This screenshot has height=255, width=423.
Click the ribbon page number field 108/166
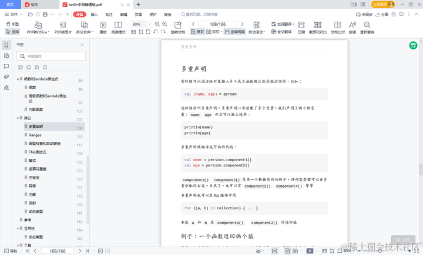218,24
